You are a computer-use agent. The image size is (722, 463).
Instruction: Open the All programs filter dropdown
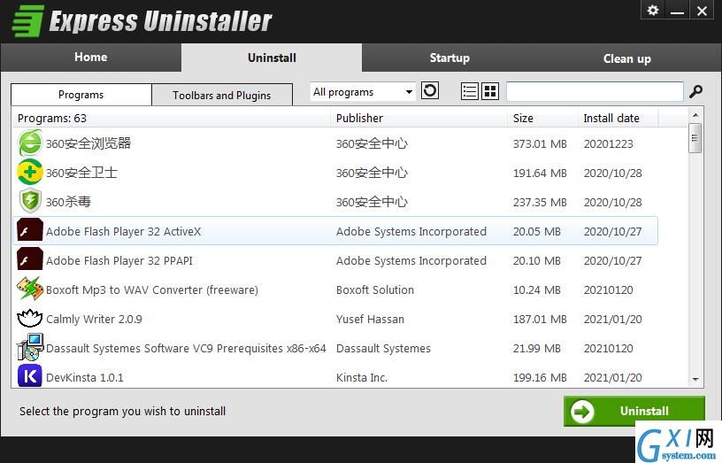363,92
